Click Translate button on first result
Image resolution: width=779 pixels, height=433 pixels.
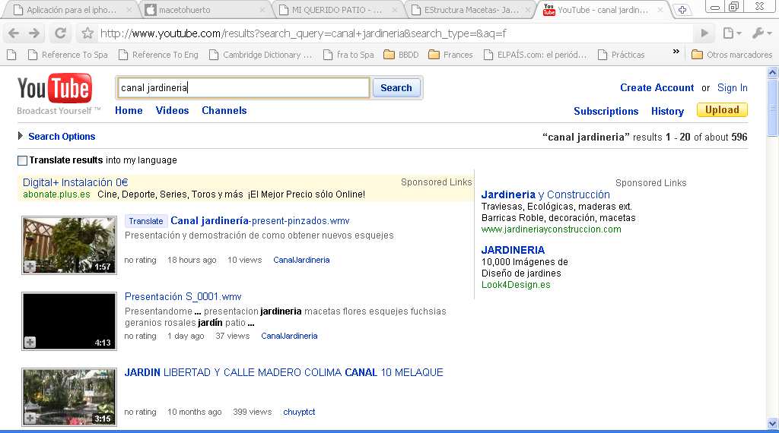[145, 221]
